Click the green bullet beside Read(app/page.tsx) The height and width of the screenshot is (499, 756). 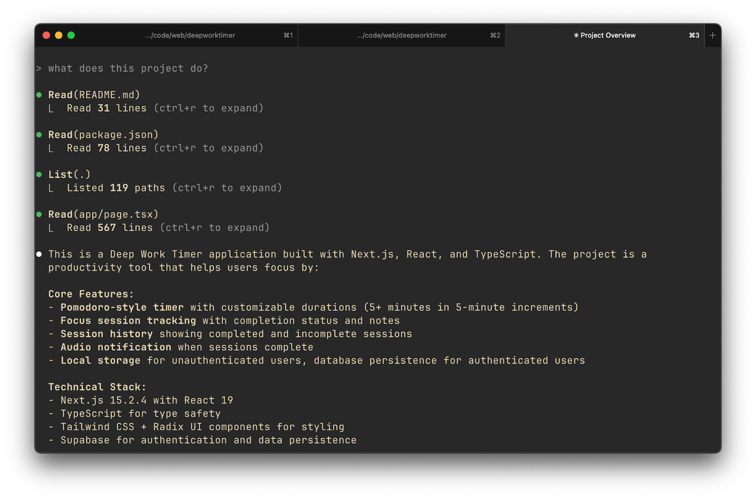point(39,215)
